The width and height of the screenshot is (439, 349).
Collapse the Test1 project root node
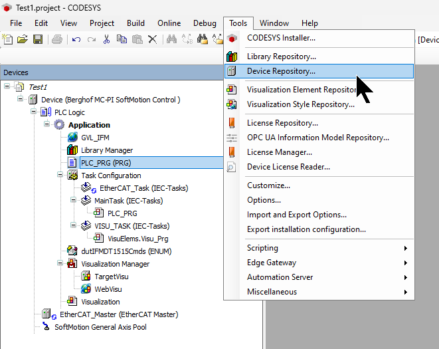pos(7,86)
